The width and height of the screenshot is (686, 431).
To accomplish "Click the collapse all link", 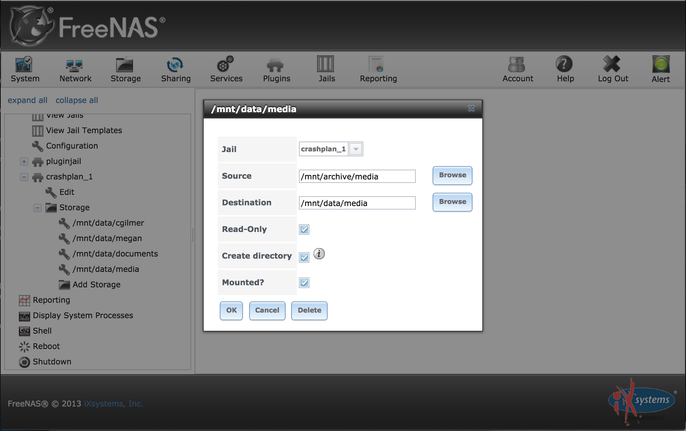I will tap(77, 100).
